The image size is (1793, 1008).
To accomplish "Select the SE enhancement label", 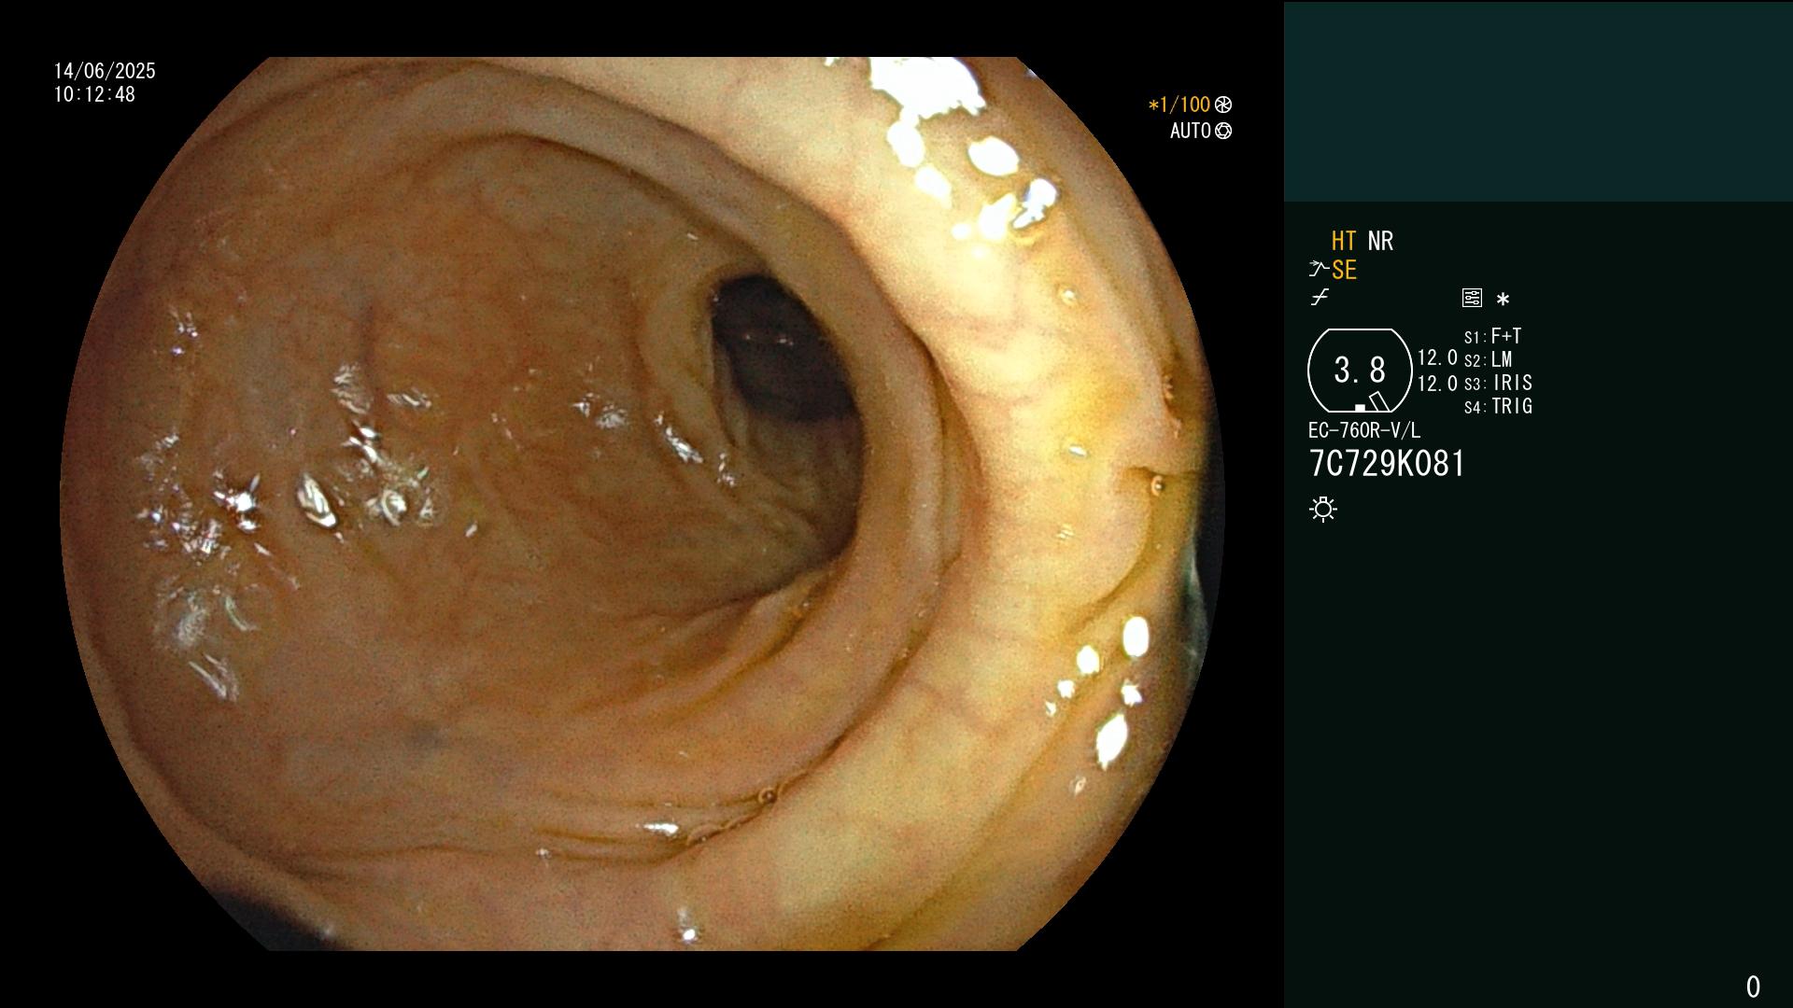I will (x=1344, y=270).
